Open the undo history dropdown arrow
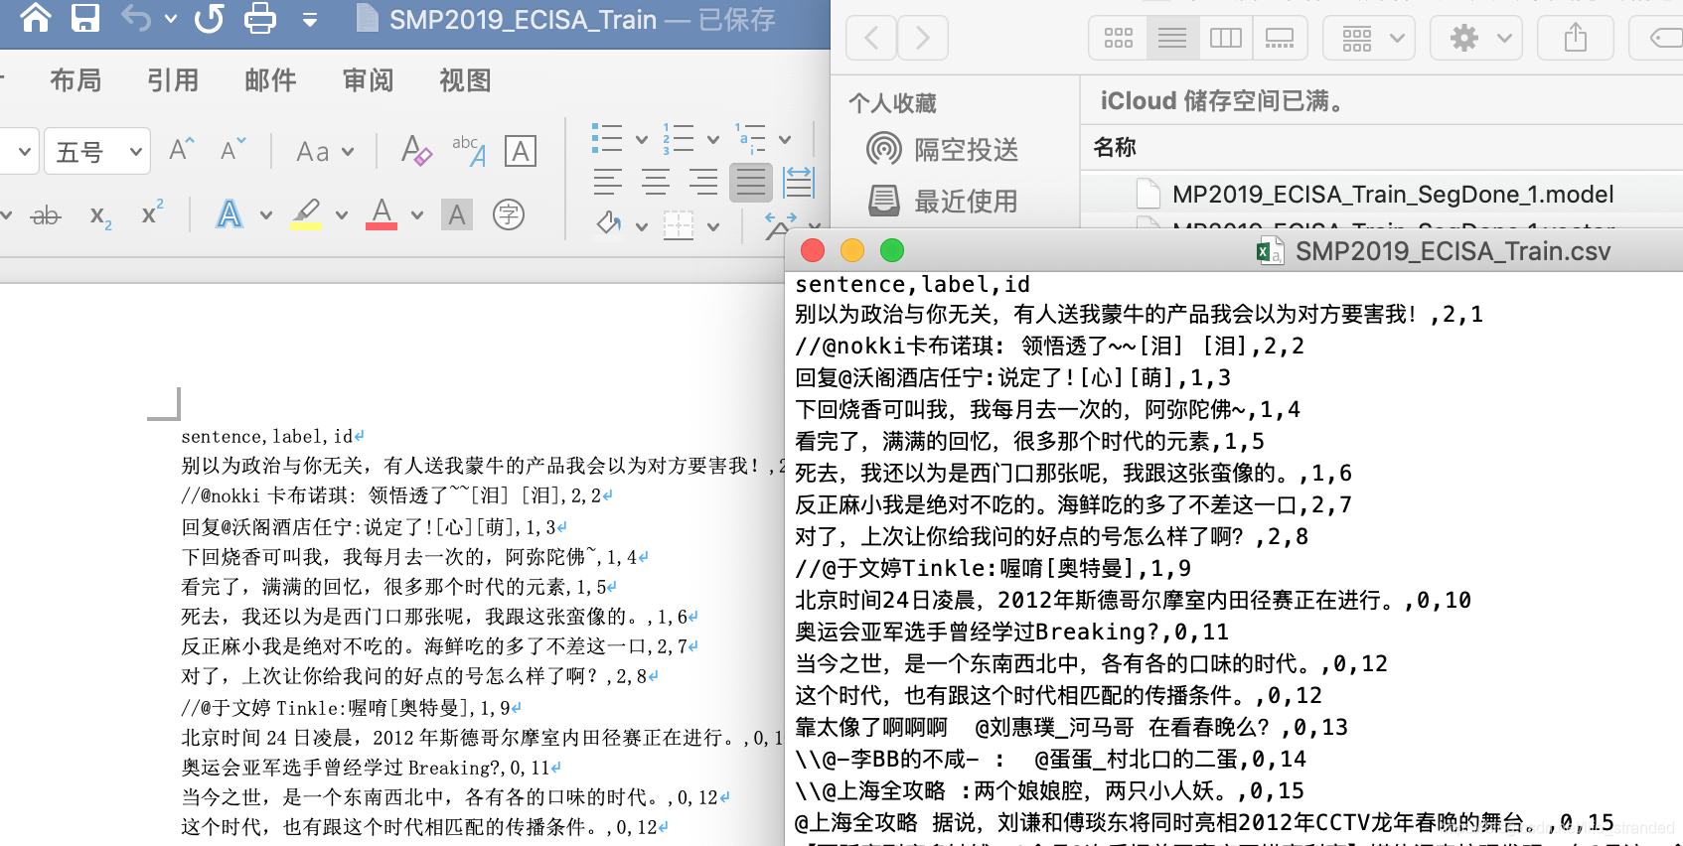1683x846 pixels. pyautogui.click(x=171, y=19)
